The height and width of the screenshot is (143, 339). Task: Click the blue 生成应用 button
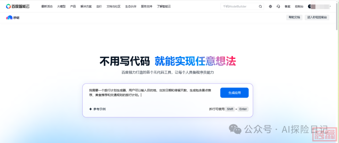coord(234,93)
